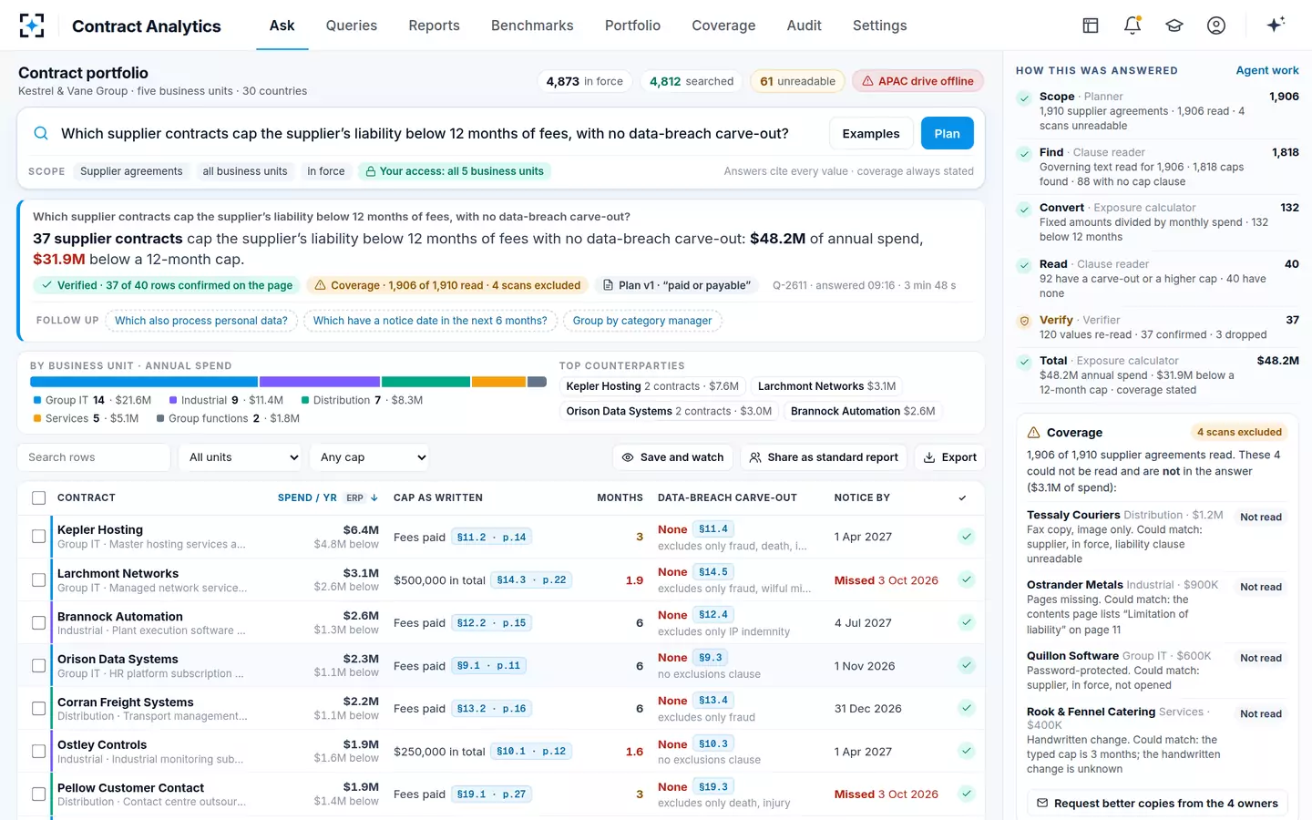
Task: Open the layout panel icon in header
Action: [x=1091, y=26]
